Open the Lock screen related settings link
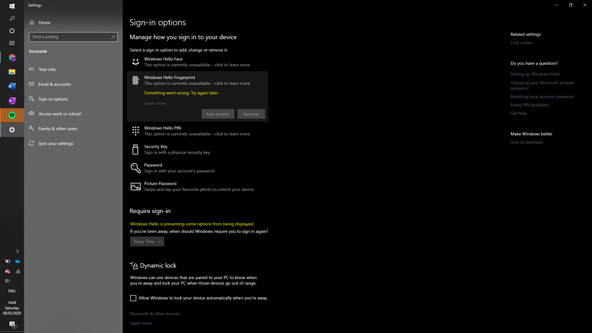 (521, 43)
